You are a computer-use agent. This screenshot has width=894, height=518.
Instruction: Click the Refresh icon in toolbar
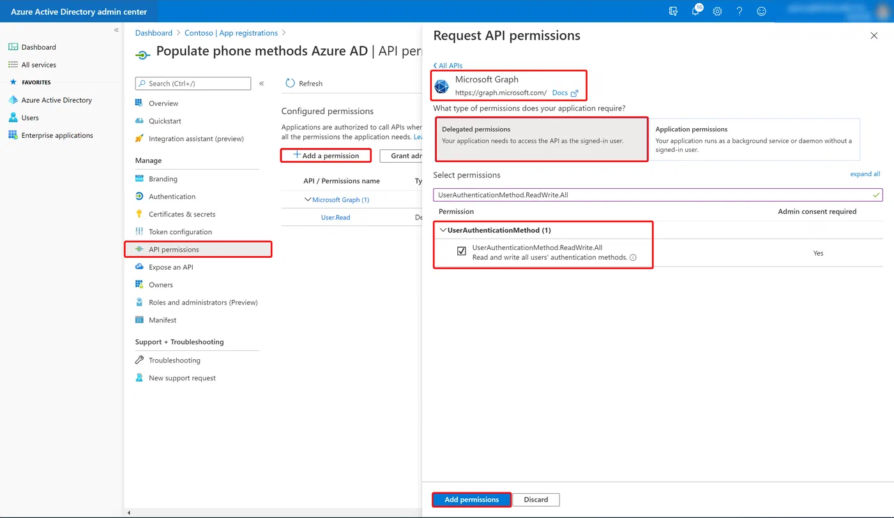click(x=291, y=84)
